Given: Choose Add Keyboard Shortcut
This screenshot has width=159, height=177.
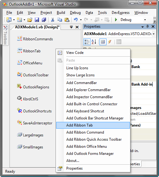Looking at the screenshot, I should [93, 111].
